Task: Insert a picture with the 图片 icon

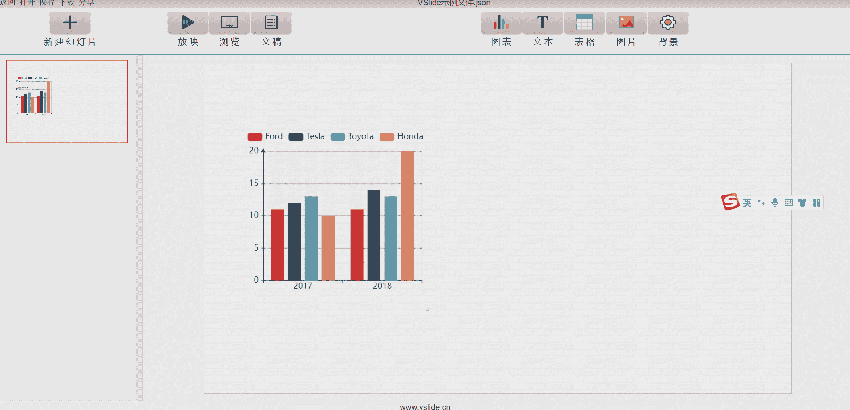Action: pyautogui.click(x=626, y=23)
